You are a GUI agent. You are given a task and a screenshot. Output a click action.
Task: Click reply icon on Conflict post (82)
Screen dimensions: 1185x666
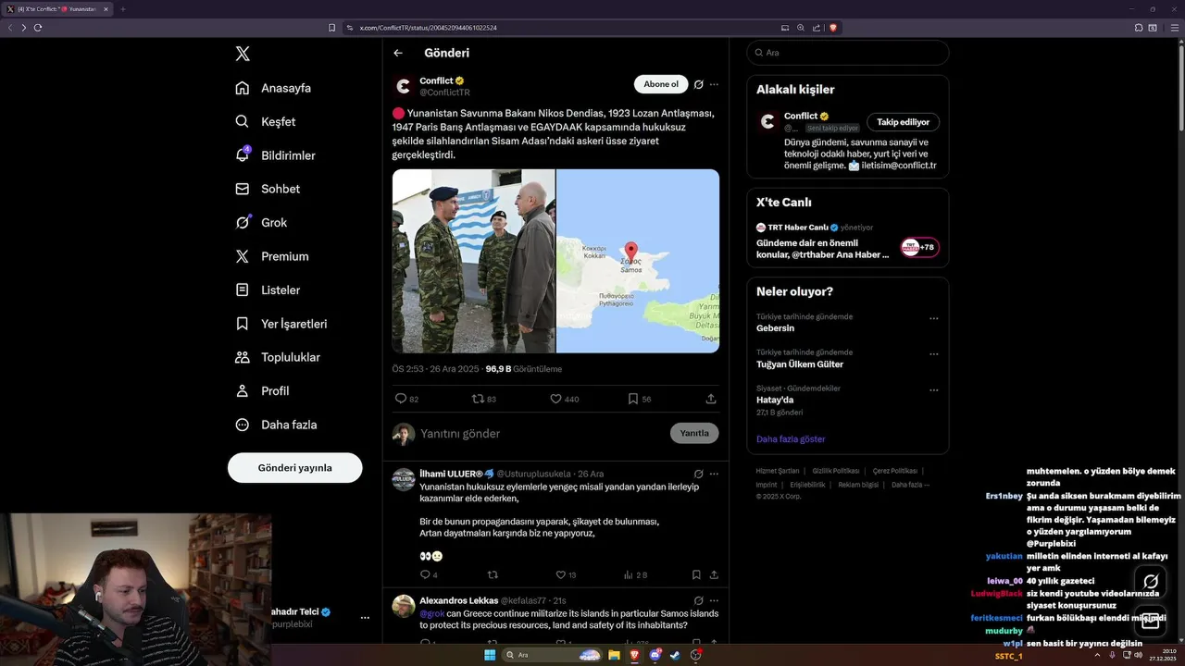[x=401, y=399]
